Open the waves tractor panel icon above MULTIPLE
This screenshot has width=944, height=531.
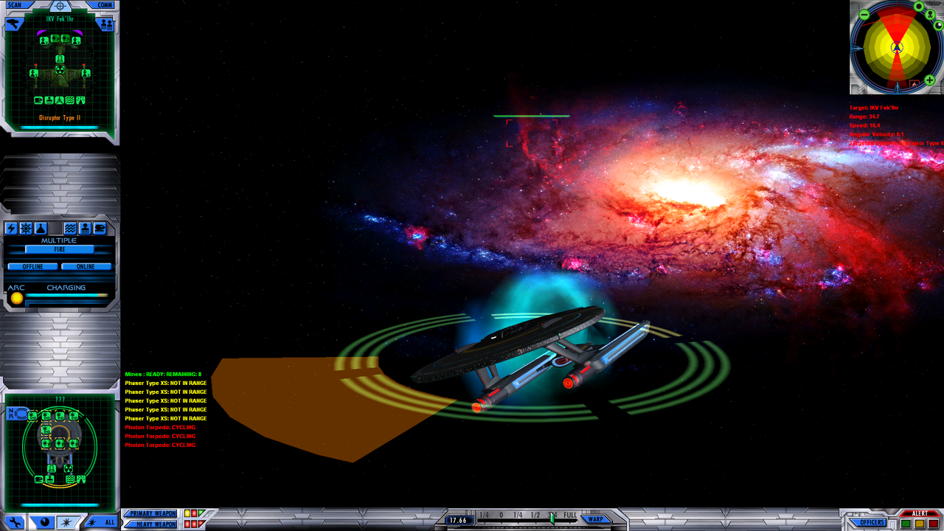[71, 229]
